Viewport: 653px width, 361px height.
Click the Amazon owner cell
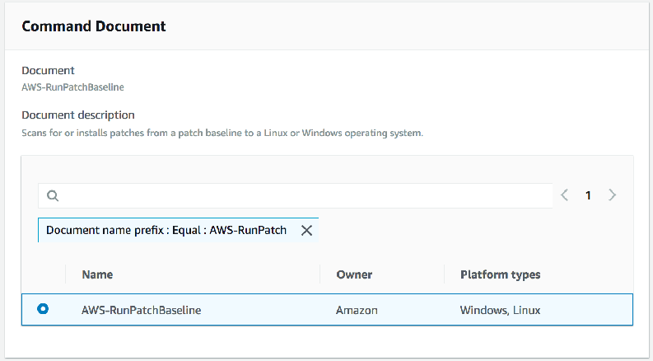pos(357,311)
